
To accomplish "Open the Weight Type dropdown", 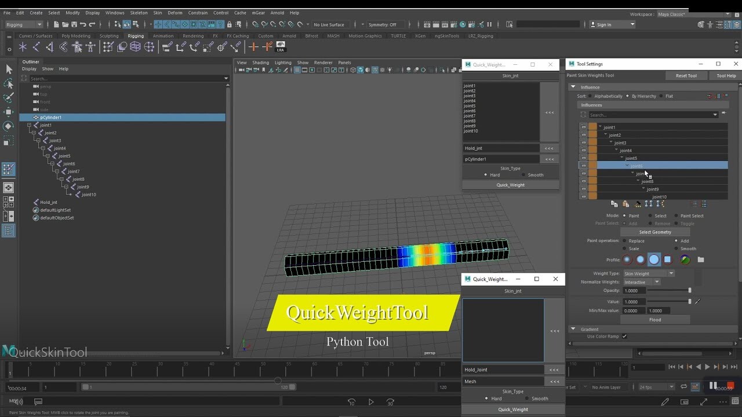I will point(671,273).
